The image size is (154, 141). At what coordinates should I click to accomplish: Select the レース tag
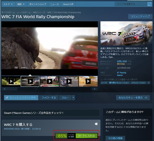[x=104, y=83]
